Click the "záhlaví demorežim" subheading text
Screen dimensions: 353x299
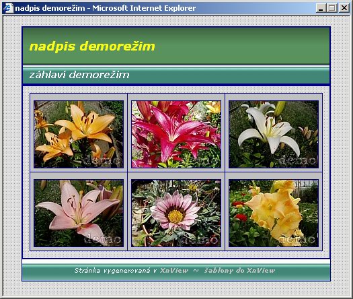click(x=79, y=75)
